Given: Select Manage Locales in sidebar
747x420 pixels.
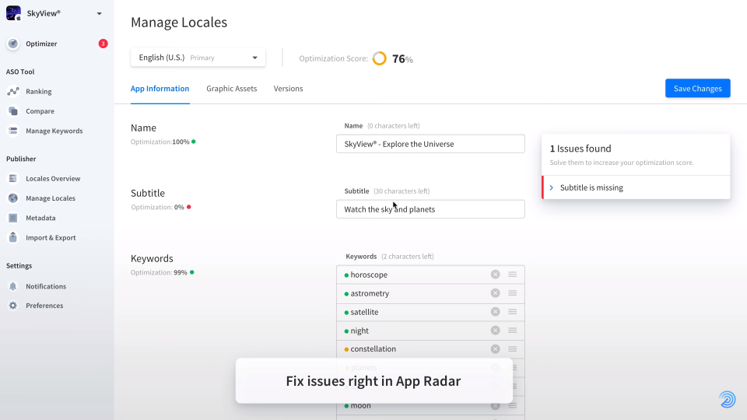Looking at the screenshot, I should coord(51,198).
